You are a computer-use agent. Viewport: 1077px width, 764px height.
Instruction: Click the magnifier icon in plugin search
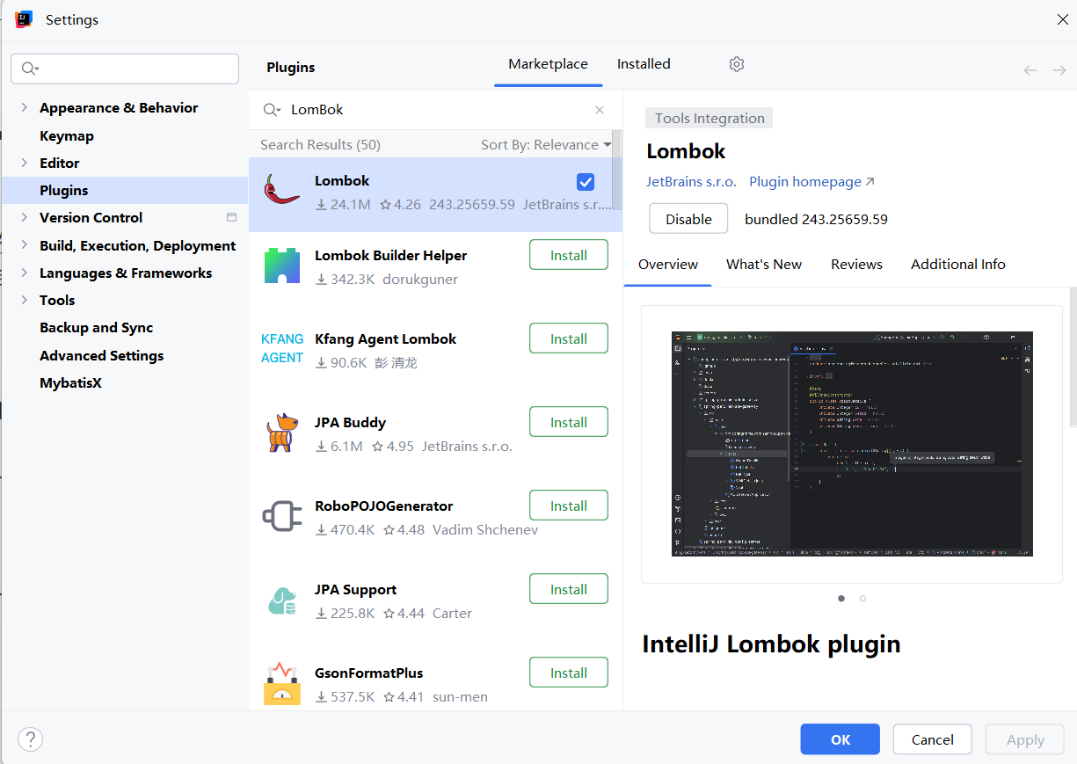tap(272, 110)
